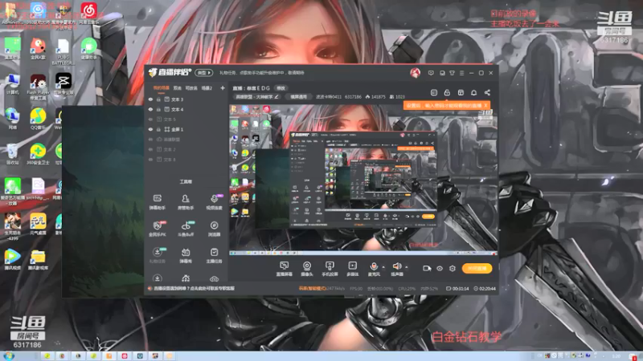This screenshot has width=643, height=361.
Task: Expand the microphone options arrow
Action: (x=383, y=267)
